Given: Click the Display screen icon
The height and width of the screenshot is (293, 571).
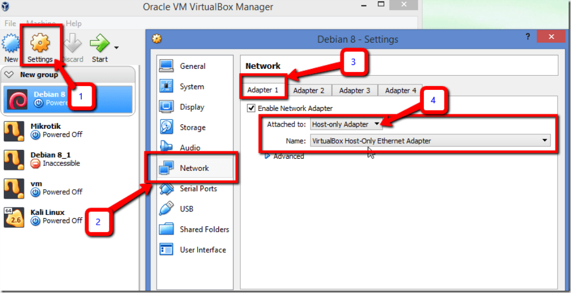Looking at the screenshot, I should coord(167,107).
